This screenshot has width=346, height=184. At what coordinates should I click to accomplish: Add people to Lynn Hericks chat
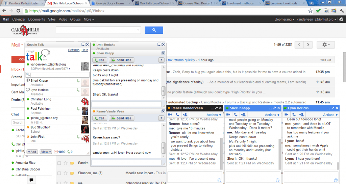[301, 114]
